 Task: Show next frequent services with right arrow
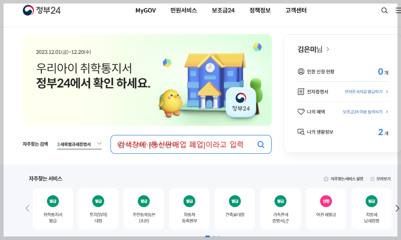[397, 208]
